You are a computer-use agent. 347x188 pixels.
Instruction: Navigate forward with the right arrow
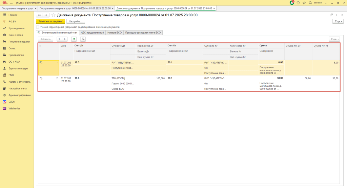pos(46,15)
